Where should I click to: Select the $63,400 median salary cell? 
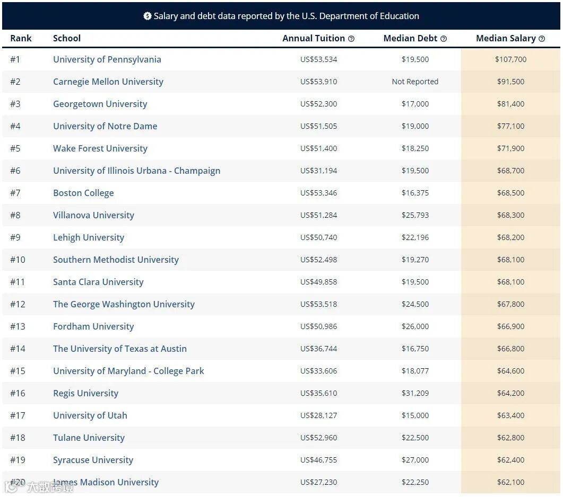510,415
